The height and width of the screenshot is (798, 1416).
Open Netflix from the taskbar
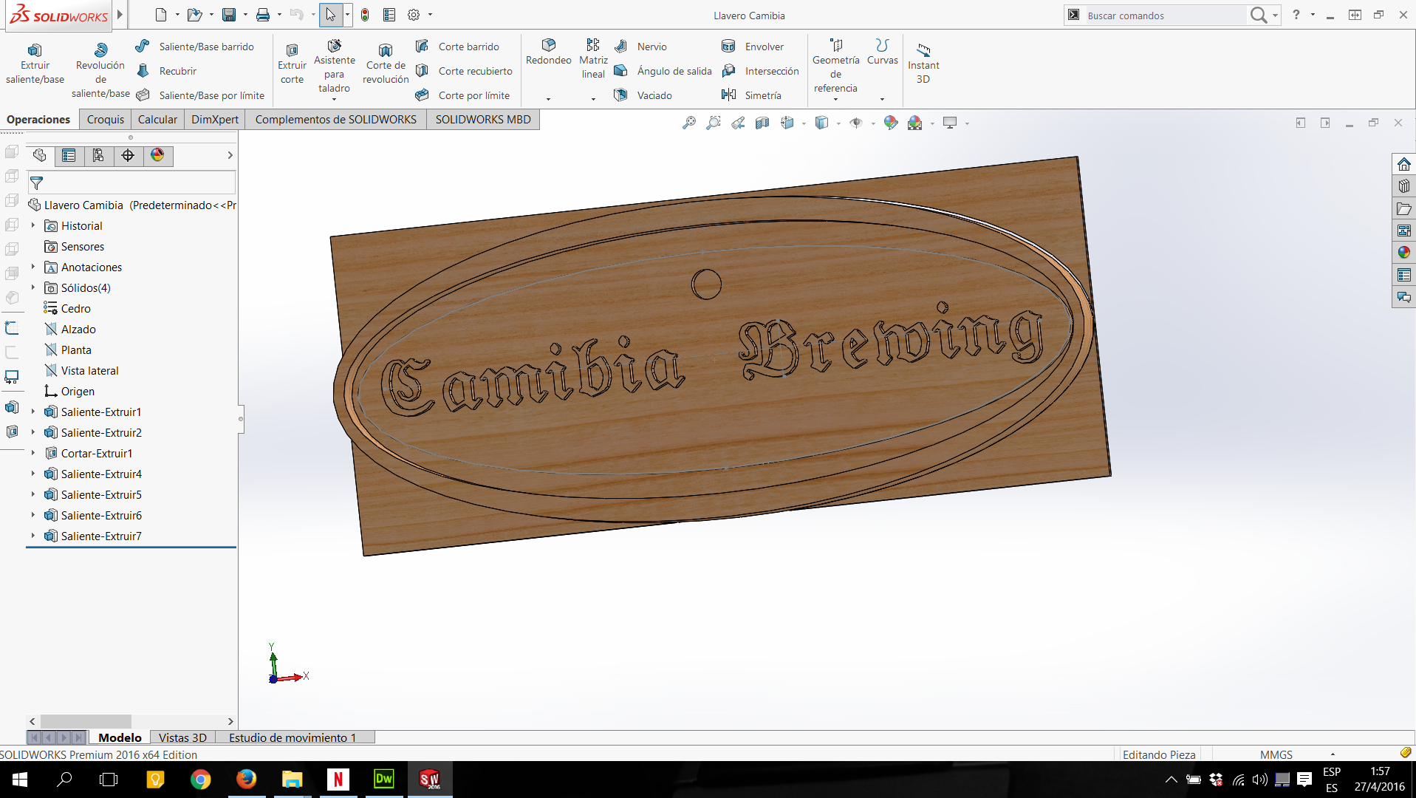338,780
